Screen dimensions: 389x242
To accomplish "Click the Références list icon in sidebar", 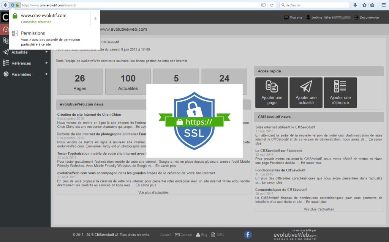I will (6, 63).
